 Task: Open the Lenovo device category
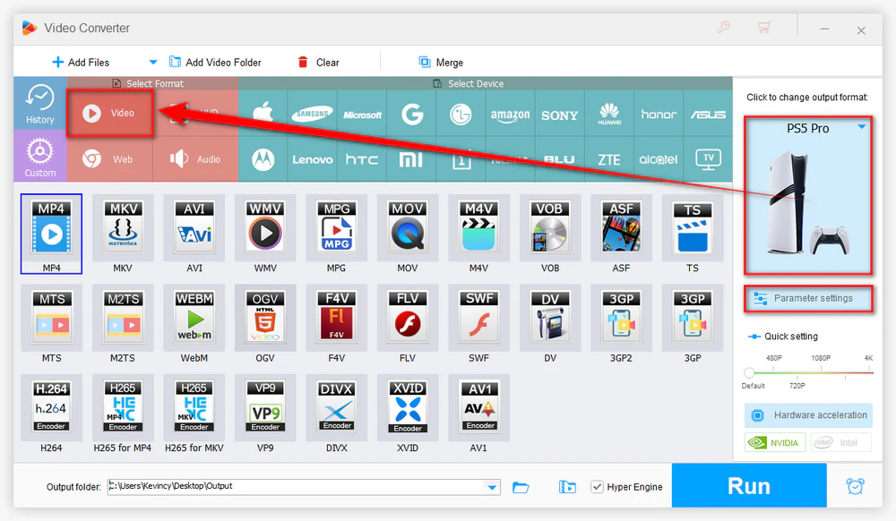pos(313,159)
